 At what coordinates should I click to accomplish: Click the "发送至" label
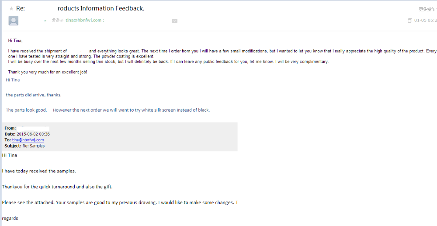coord(57,21)
